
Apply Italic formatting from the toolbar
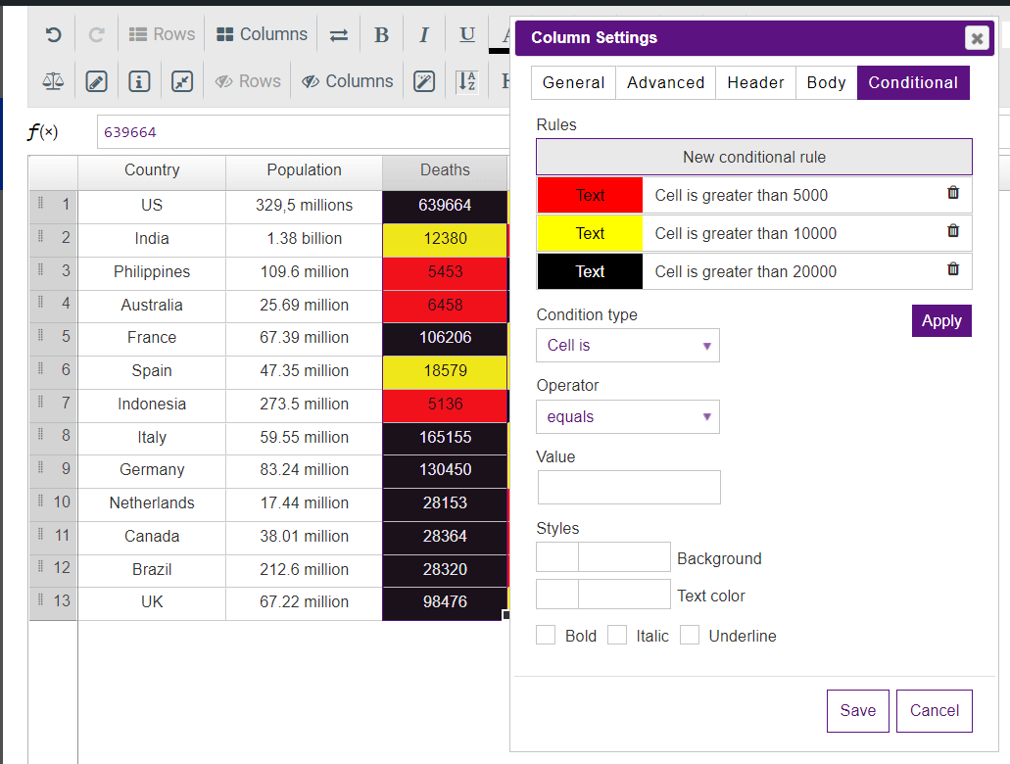pyautogui.click(x=423, y=33)
